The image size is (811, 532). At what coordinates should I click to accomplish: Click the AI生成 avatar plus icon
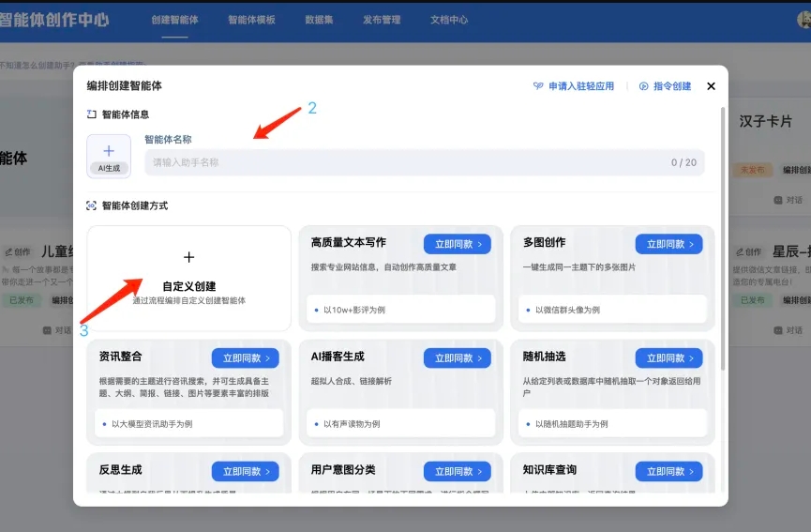(109, 151)
